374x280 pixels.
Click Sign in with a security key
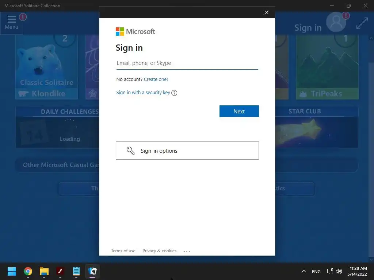(143, 92)
